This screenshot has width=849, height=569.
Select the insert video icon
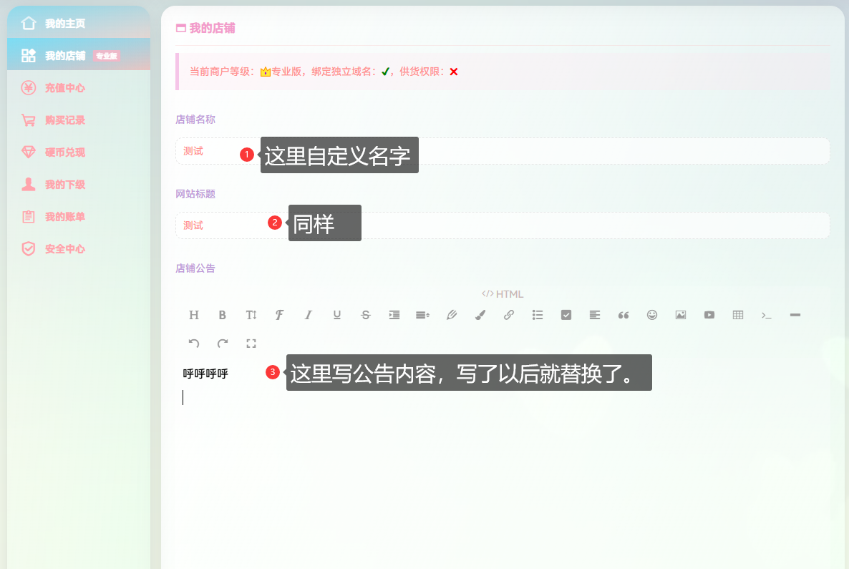click(x=709, y=315)
